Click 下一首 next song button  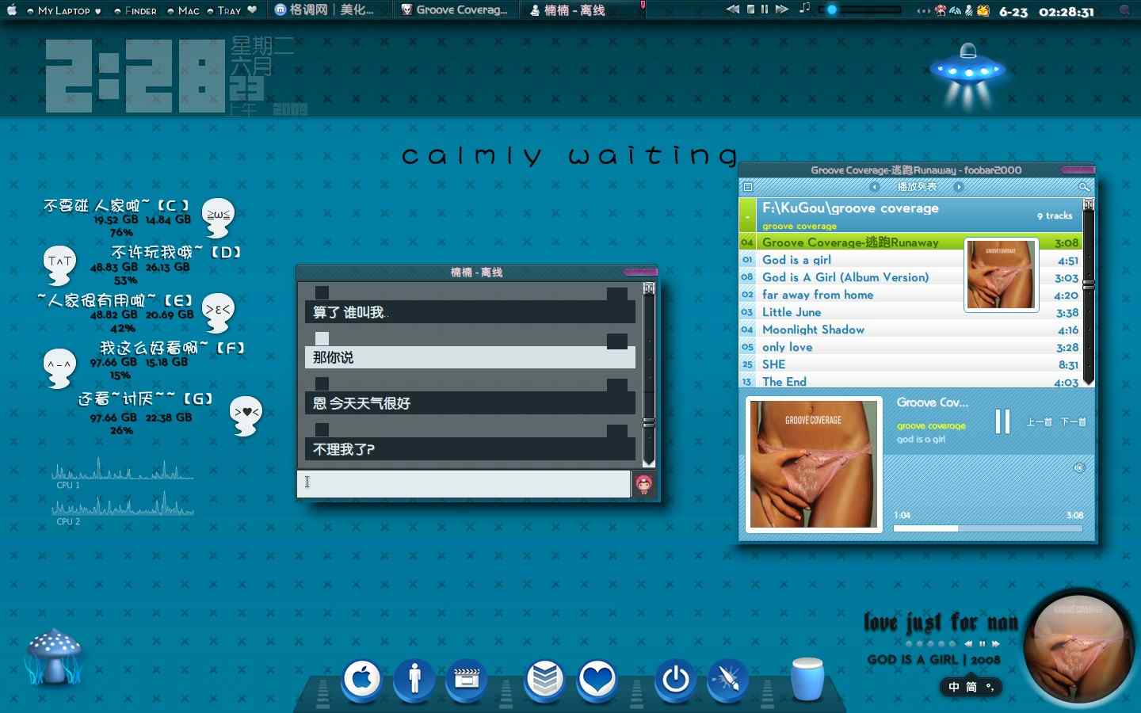pos(1073,422)
